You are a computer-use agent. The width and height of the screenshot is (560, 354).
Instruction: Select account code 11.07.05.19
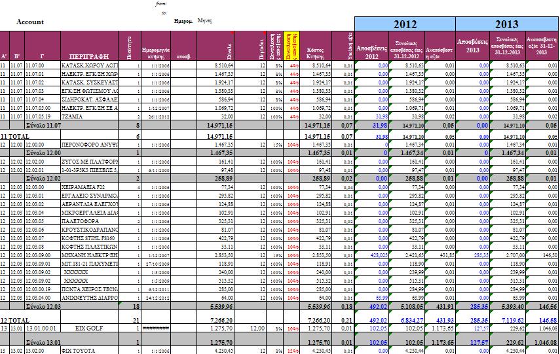(43, 116)
